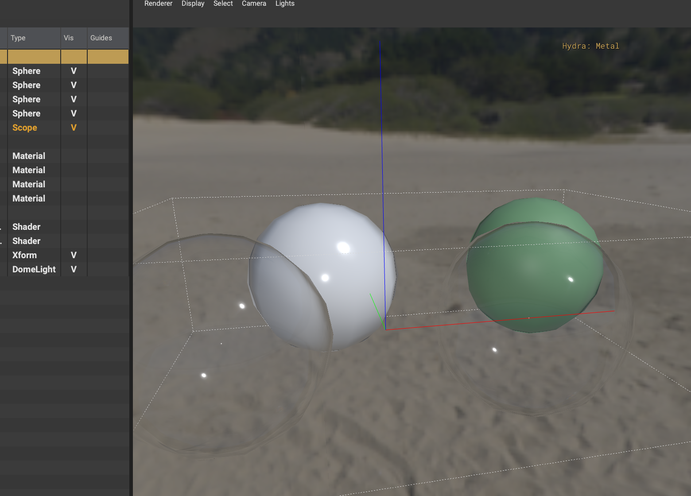The width and height of the screenshot is (691, 496).
Task: Toggle the DomeLight's V visibility flag
Action: pos(73,269)
